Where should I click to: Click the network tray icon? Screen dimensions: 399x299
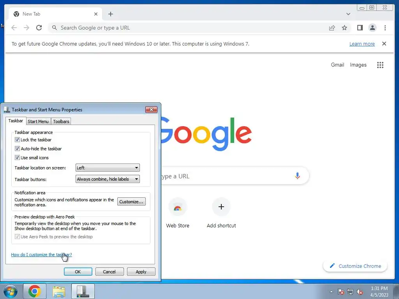tap(350, 292)
